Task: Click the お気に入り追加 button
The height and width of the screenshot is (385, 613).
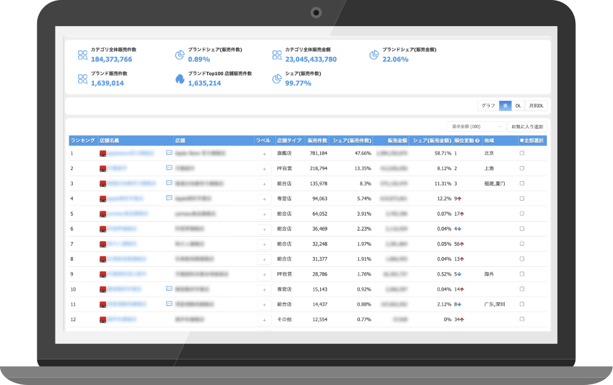Action: (527, 127)
